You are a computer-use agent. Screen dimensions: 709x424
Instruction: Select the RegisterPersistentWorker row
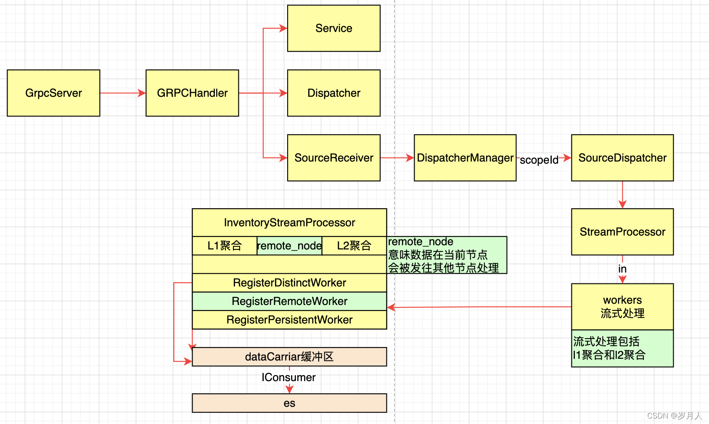289,320
